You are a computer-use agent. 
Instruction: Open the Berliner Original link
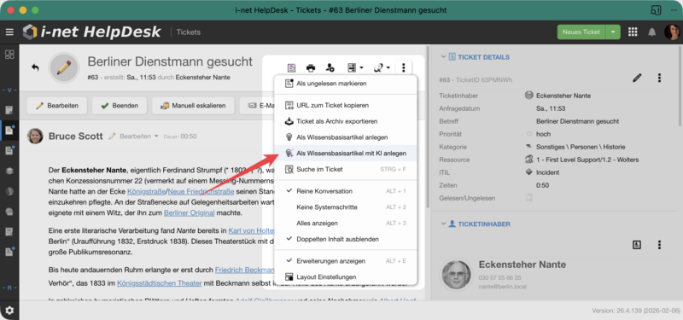pyautogui.click(x=189, y=212)
